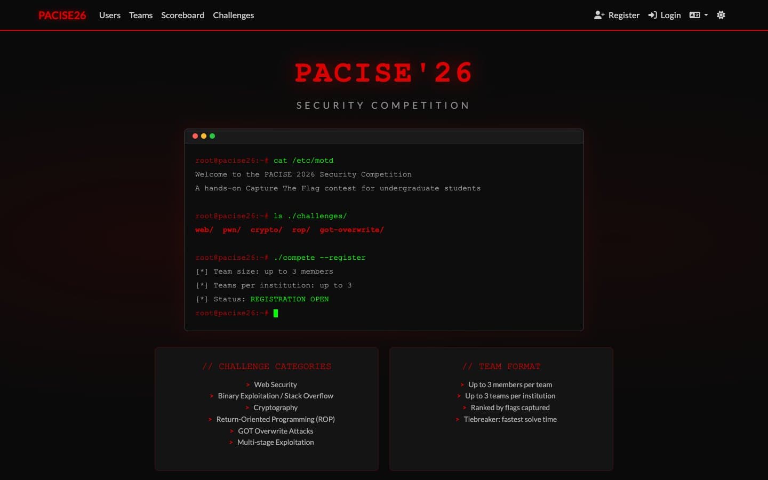
Task: Select the Login arrow icon
Action: tap(652, 15)
